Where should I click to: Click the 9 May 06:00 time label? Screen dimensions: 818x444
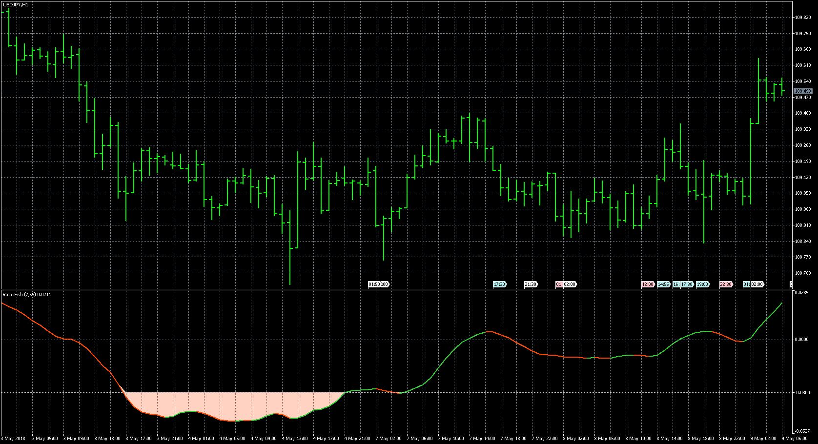click(x=795, y=439)
